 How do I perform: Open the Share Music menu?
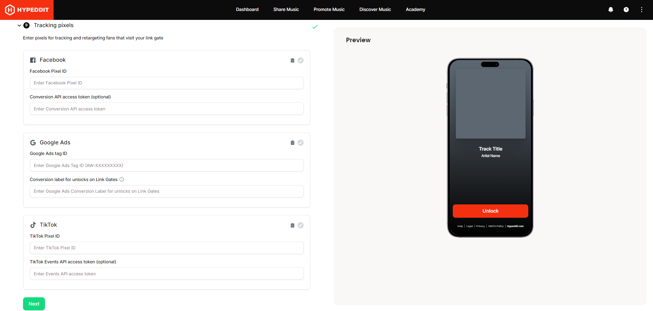point(286,10)
